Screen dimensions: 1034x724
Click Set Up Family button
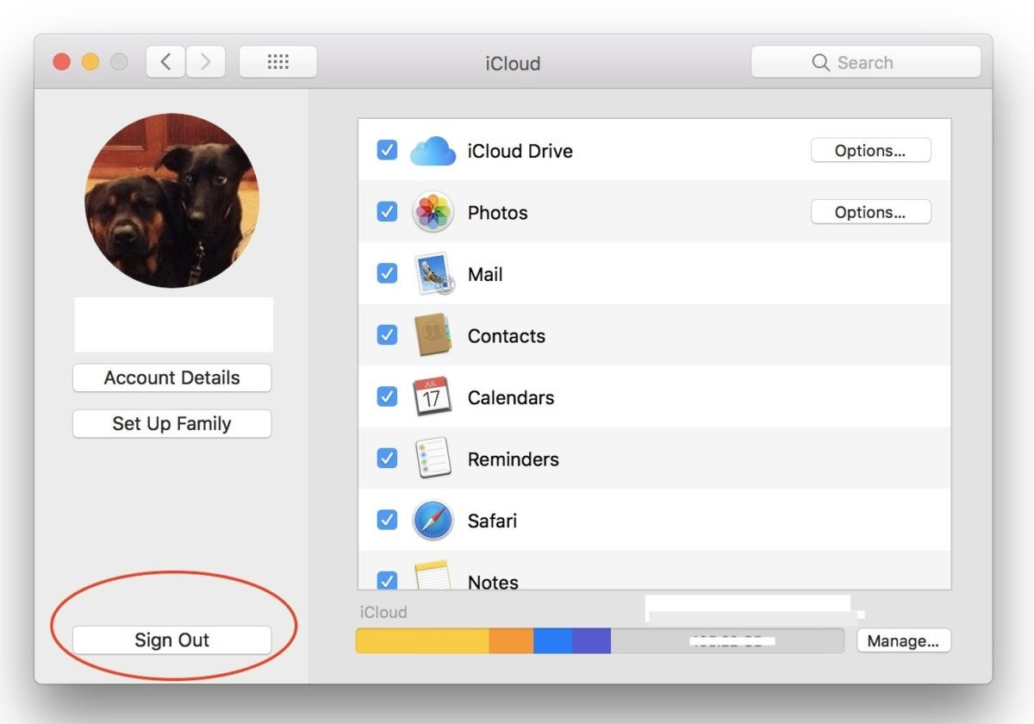point(171,423)
